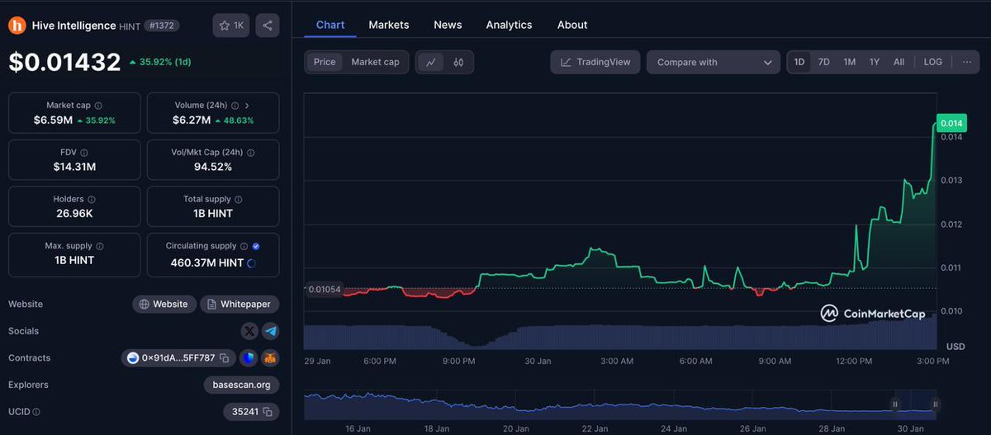Screen dimensions: 991x435
Task: Select the 1Y time range
Action: 875,62
